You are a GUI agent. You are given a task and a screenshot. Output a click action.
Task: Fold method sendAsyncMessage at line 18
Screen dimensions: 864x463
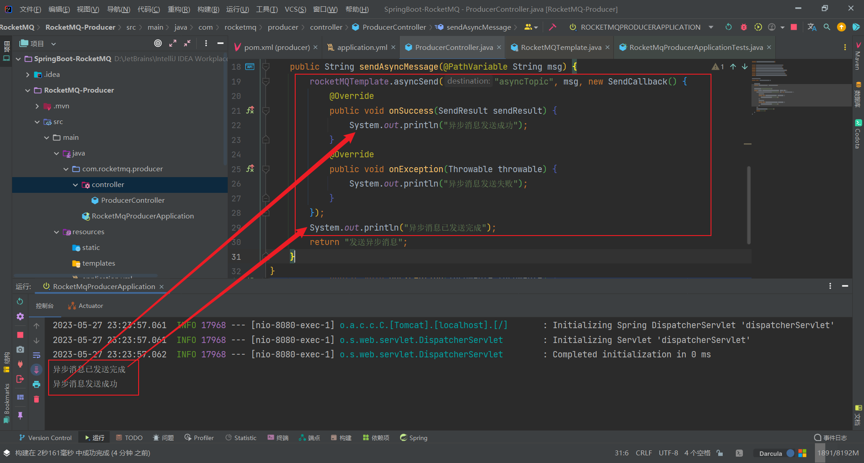coord(266,67)
